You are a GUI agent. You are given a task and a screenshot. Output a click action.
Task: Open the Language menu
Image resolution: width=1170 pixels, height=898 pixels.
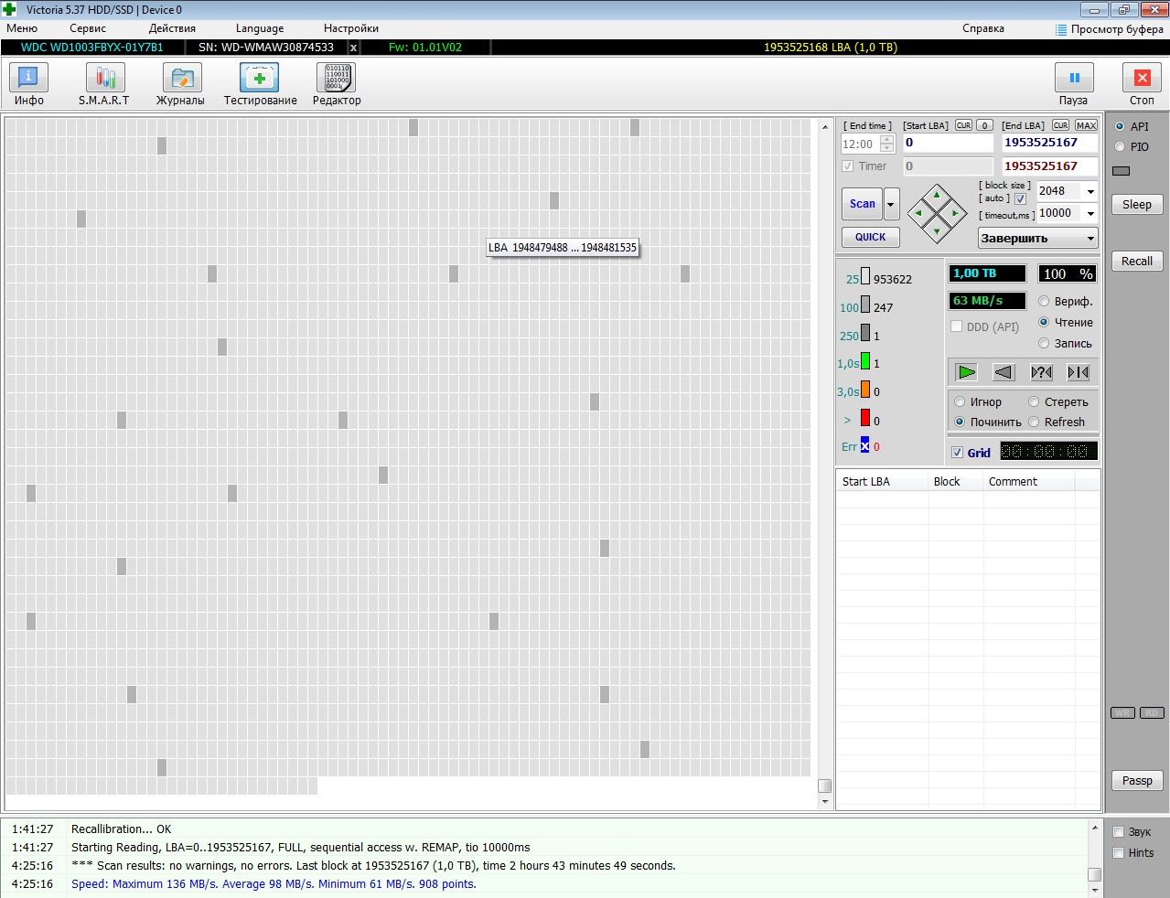click(260, 28)
